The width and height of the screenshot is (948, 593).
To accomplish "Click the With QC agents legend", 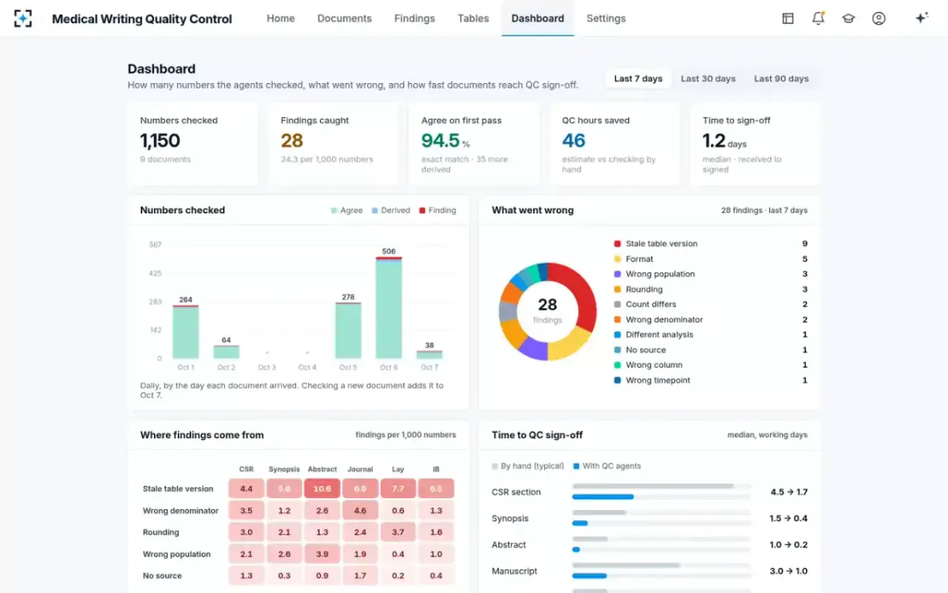I will (x=608, y=466).
